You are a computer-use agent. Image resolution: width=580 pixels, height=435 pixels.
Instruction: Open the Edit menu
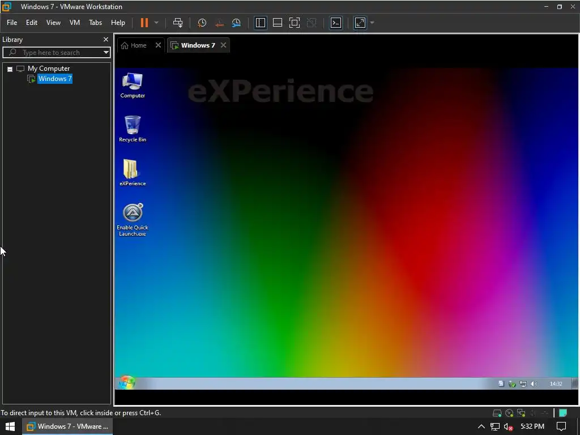(x=32, y=23)
